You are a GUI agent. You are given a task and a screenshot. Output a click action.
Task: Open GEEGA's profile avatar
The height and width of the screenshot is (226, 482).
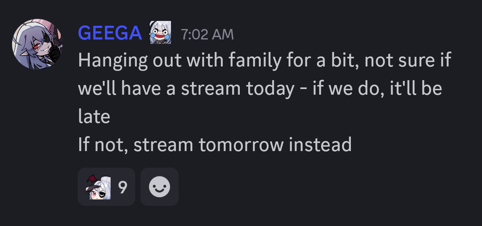point(37,44)
